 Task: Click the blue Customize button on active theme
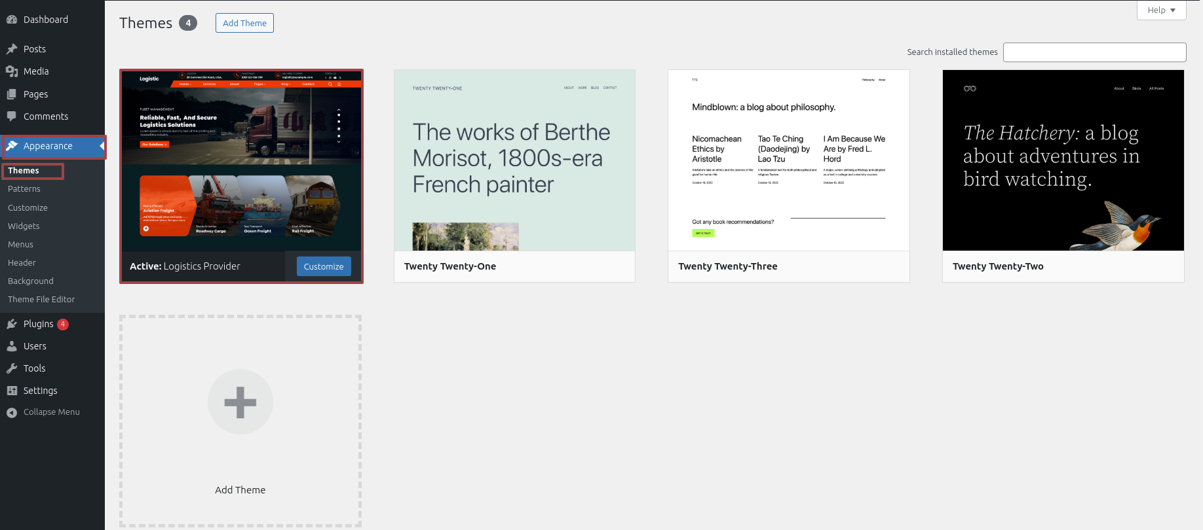coord(324,266)
